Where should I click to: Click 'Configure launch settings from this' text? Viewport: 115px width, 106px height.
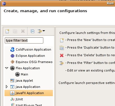[x=87, y=33]
